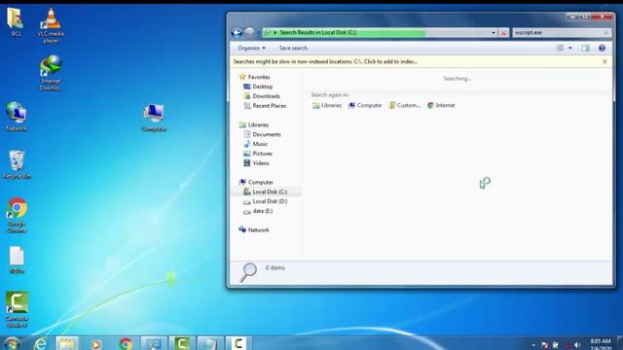
Task: Select data (E:) drive
Action: [258, 211]
